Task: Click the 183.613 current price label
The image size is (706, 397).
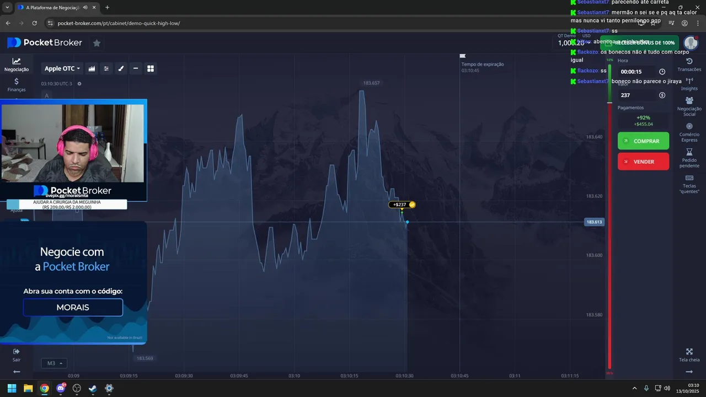Action: pyautogui.click(x=595, y=222)
